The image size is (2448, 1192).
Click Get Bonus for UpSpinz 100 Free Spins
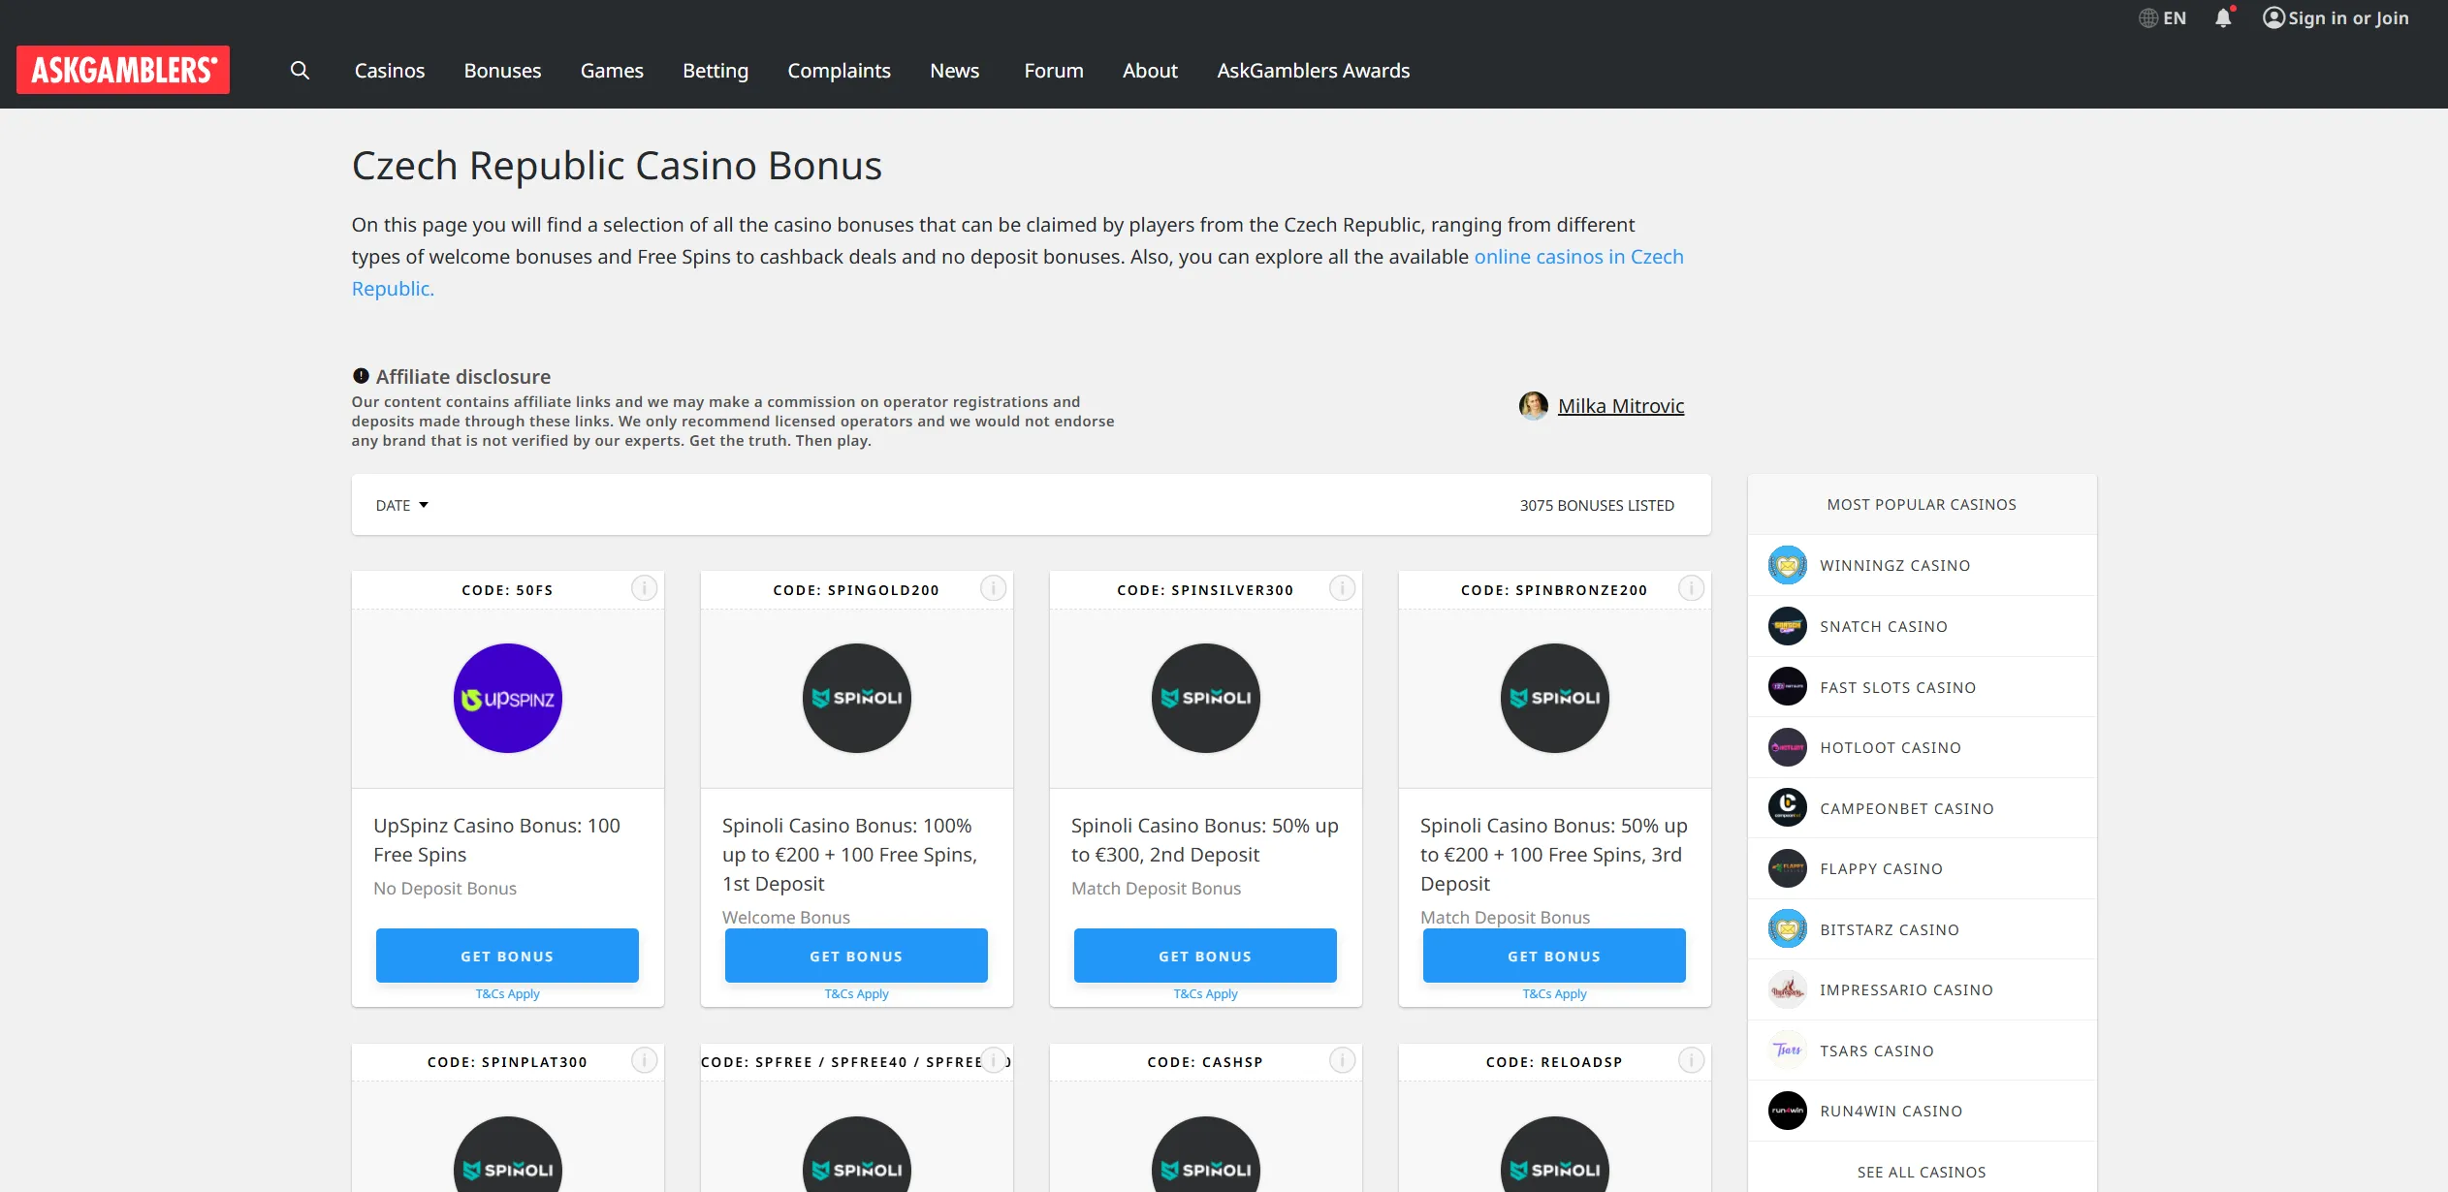tap(507, 956)
